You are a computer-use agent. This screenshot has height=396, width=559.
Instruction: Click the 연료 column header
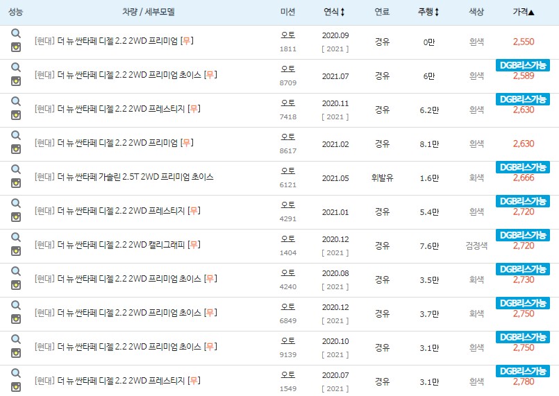point(382,12)
